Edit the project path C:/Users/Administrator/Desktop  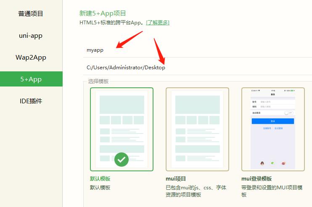coord(198,68)
